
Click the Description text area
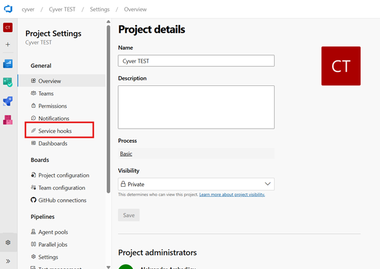tap(196, 107)
